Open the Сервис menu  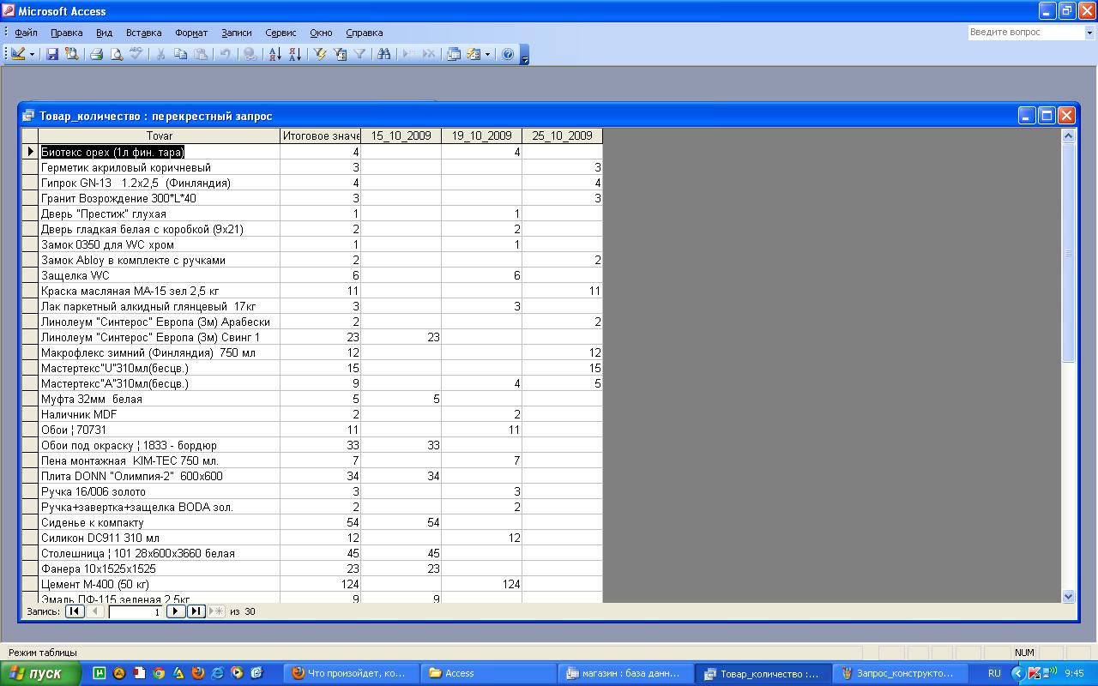[281, 33]
